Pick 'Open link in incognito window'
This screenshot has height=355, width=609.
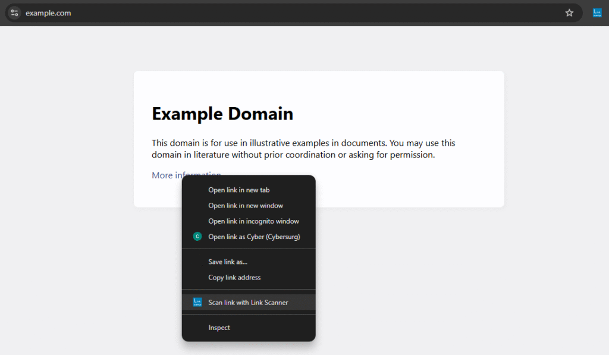[x=253, y=221]
